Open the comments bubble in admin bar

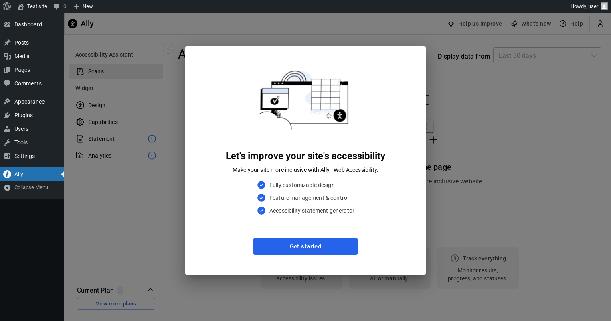[60, 6]
